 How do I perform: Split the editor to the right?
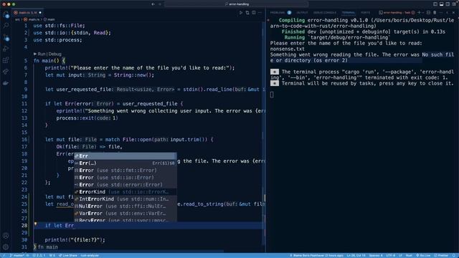pos(254,13)
